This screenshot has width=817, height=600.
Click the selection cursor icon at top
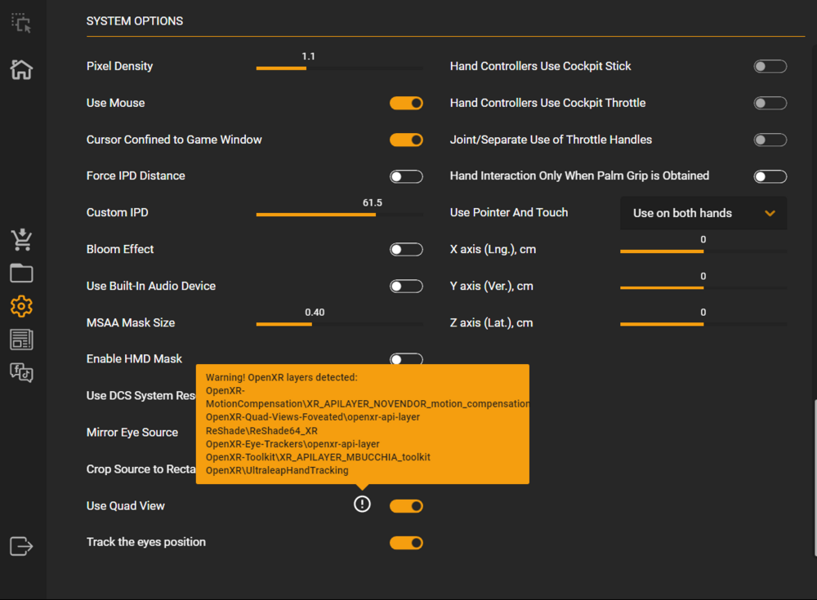tap(21, 24)
